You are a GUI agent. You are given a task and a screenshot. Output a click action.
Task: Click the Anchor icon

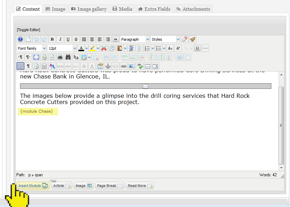tap(108, 66)
